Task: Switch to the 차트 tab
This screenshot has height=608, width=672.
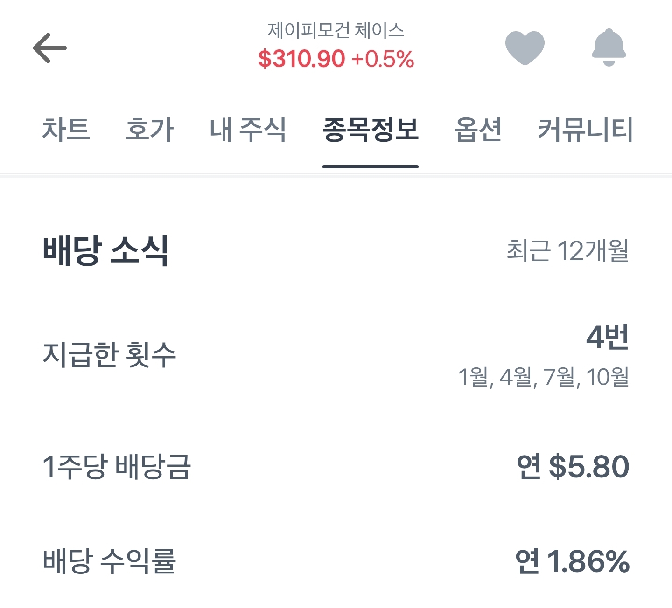Action: point(66,129)
